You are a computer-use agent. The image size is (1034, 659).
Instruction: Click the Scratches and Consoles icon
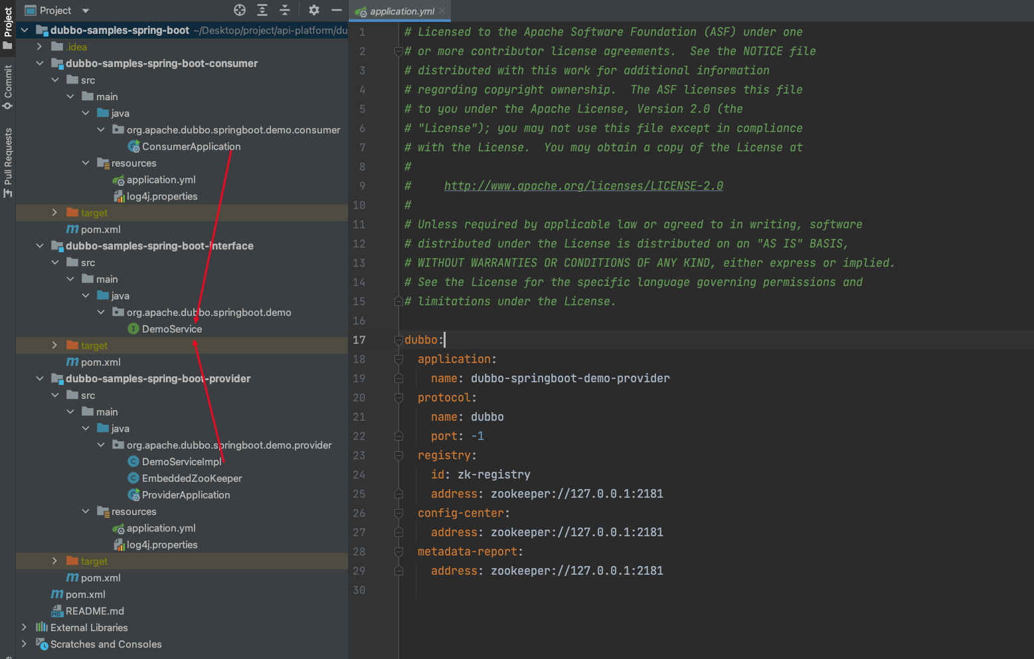pyautogui.click(x=42, y=644)
